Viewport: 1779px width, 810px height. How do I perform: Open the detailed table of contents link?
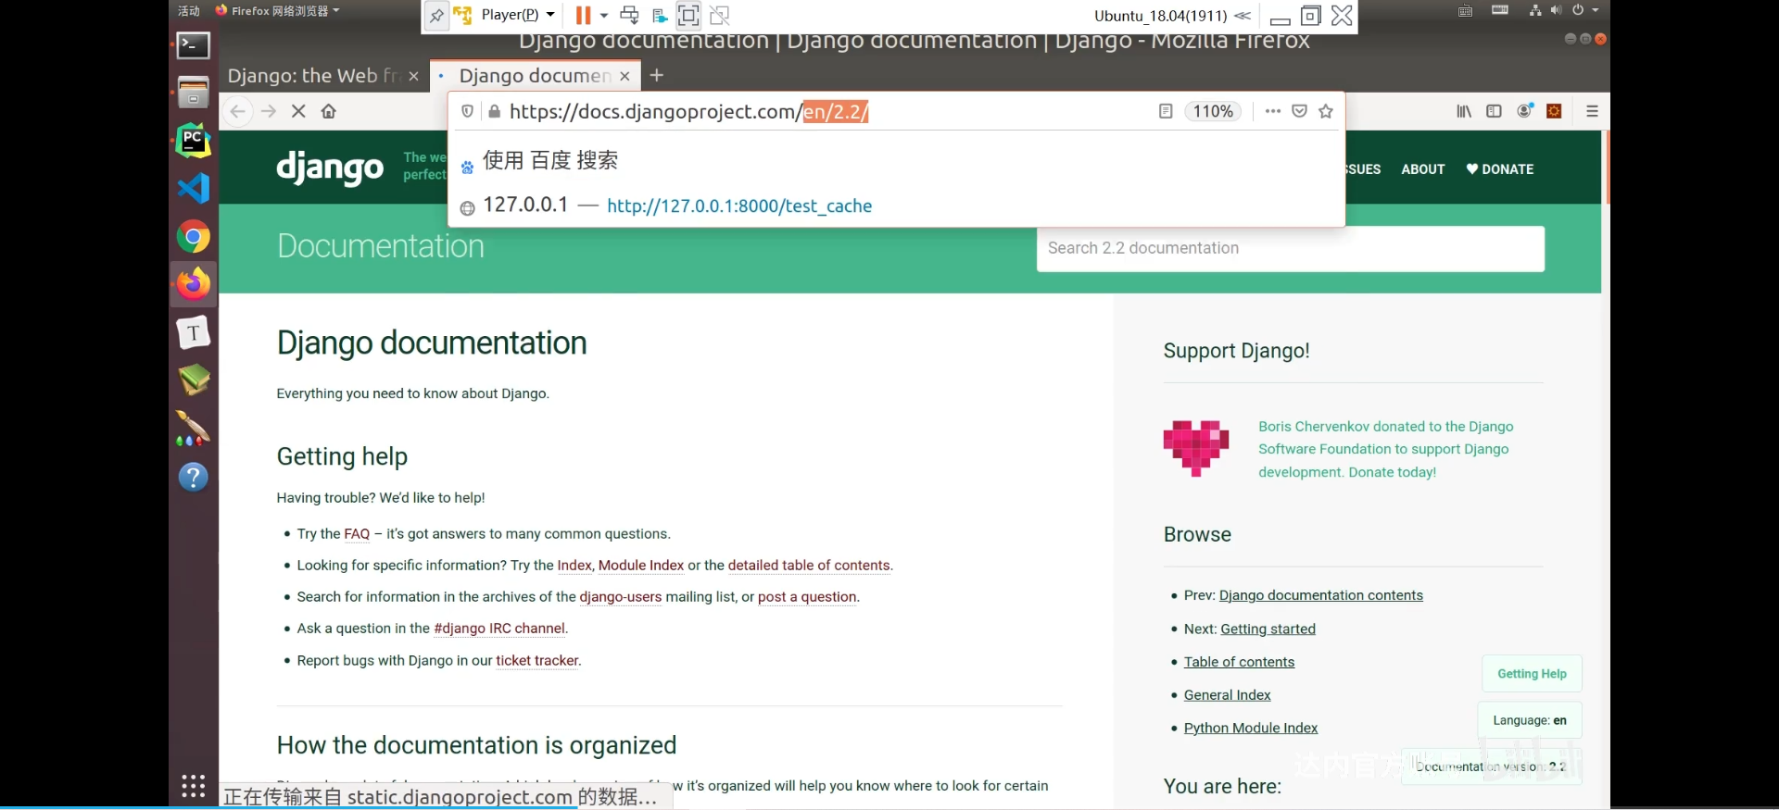click(x=809, y=566)
